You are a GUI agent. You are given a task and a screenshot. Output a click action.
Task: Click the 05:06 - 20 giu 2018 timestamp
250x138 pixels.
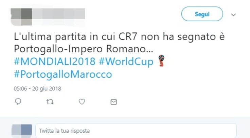(x=37, y=88)
